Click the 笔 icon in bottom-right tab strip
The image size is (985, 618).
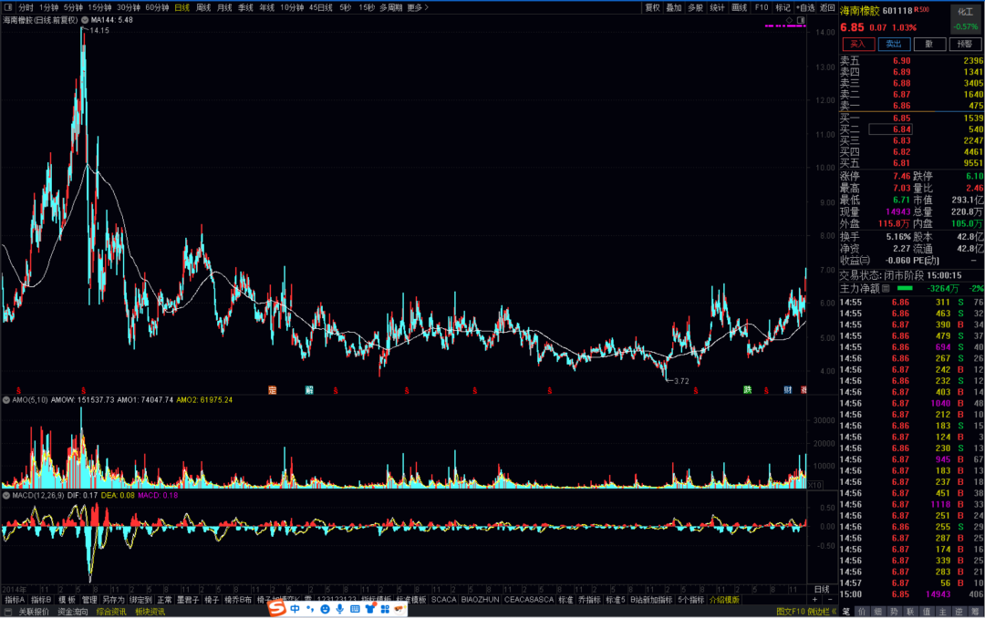click(x=845, y=611)
